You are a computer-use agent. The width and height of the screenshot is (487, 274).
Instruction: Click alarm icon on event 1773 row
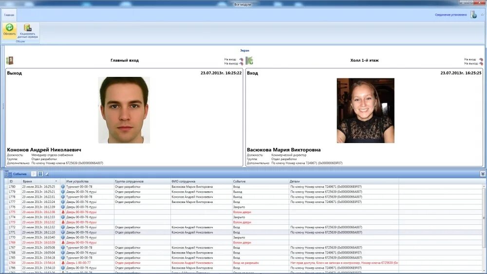[x=63, y=222]
